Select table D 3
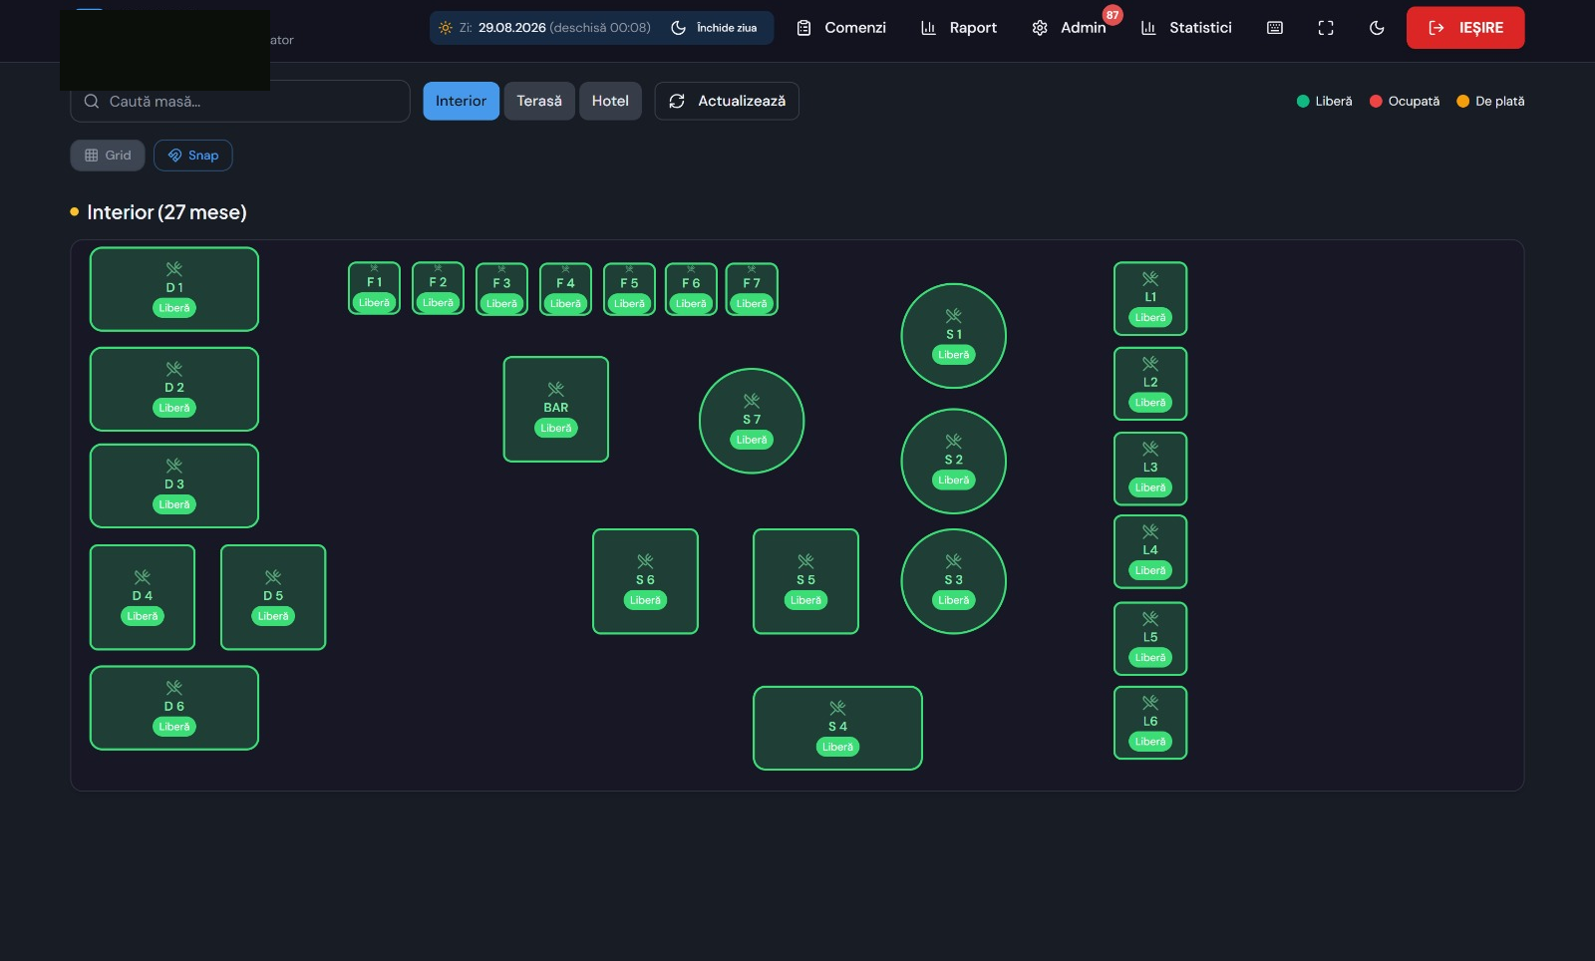The height and width of the screenshot is (961, 1595). tap(174, 485)
